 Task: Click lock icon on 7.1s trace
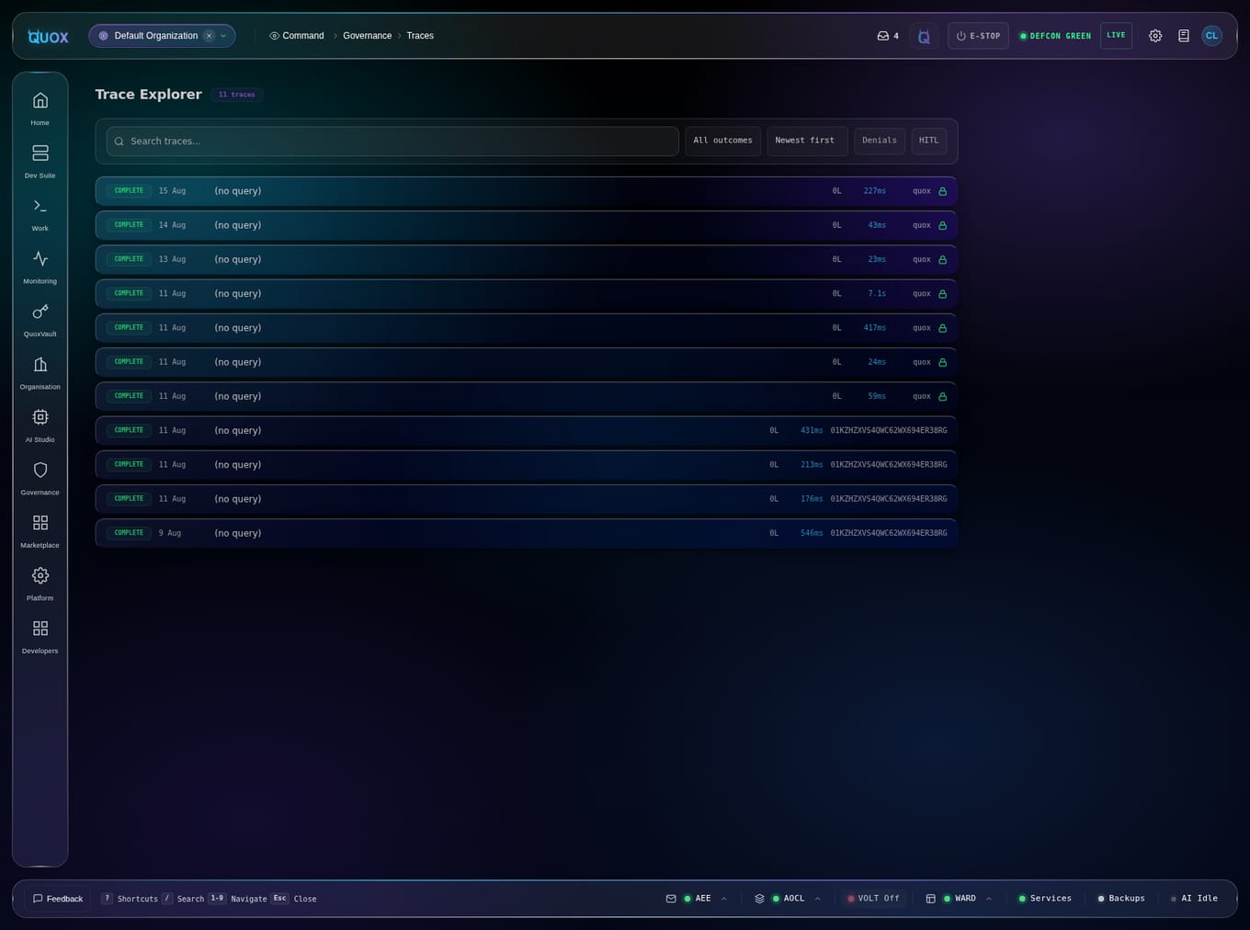[942, 294]
